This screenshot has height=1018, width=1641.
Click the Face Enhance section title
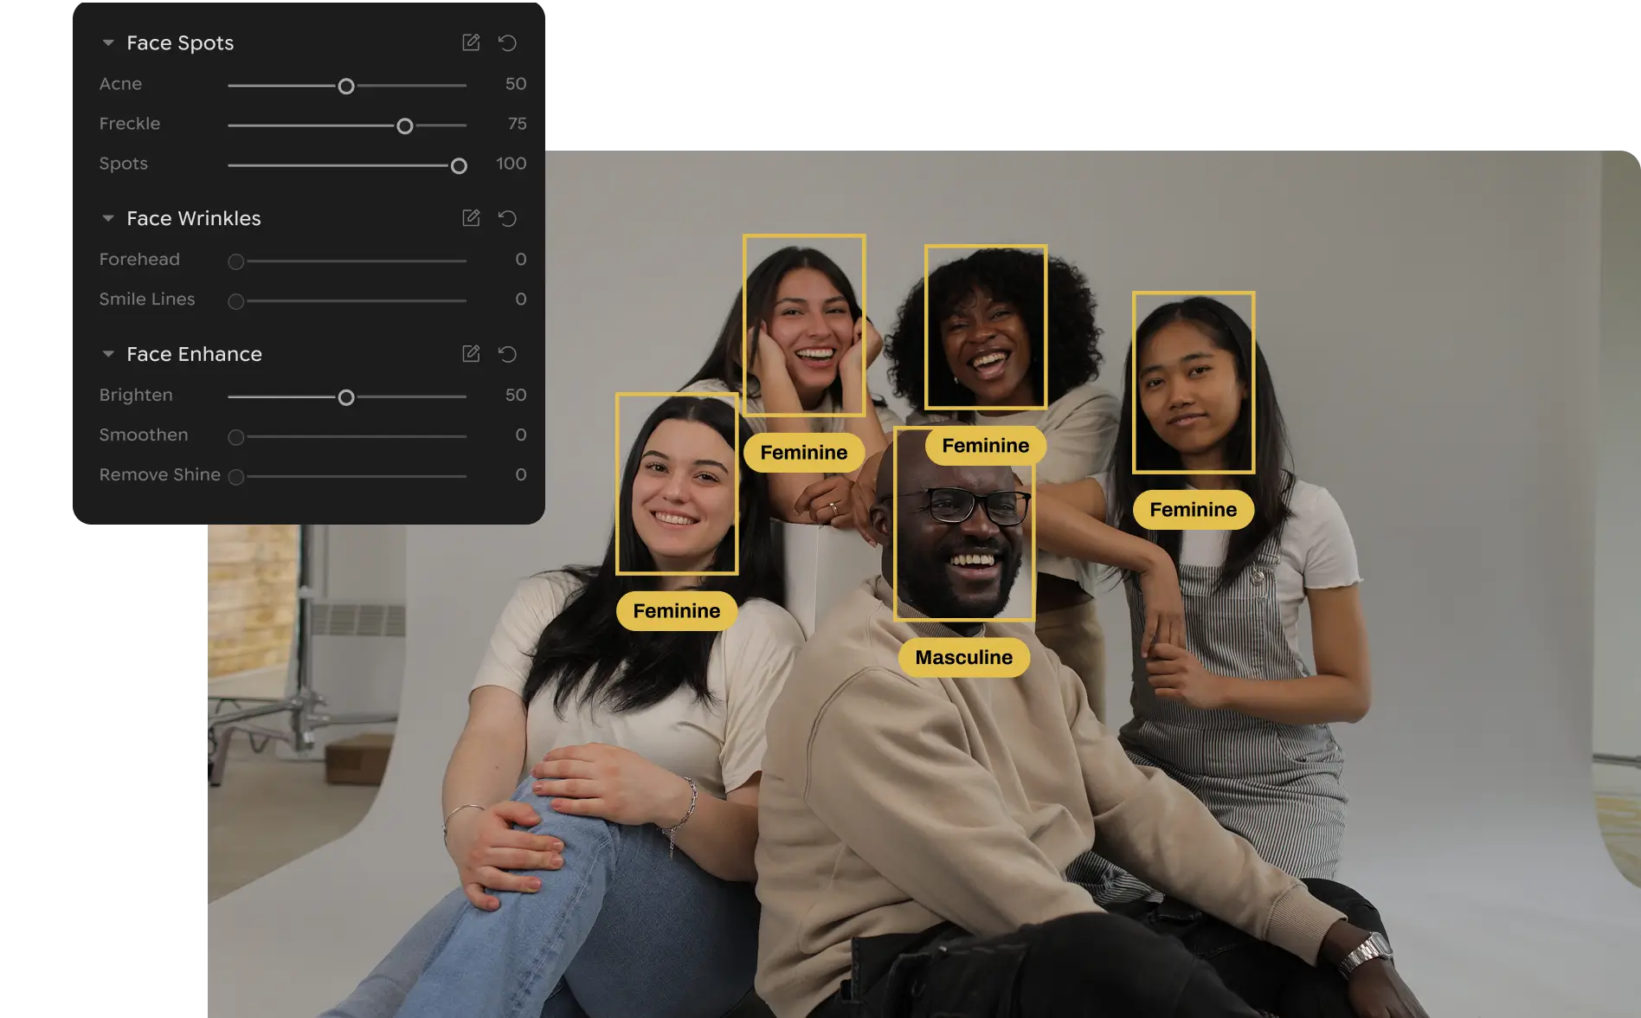click(194, 354)
